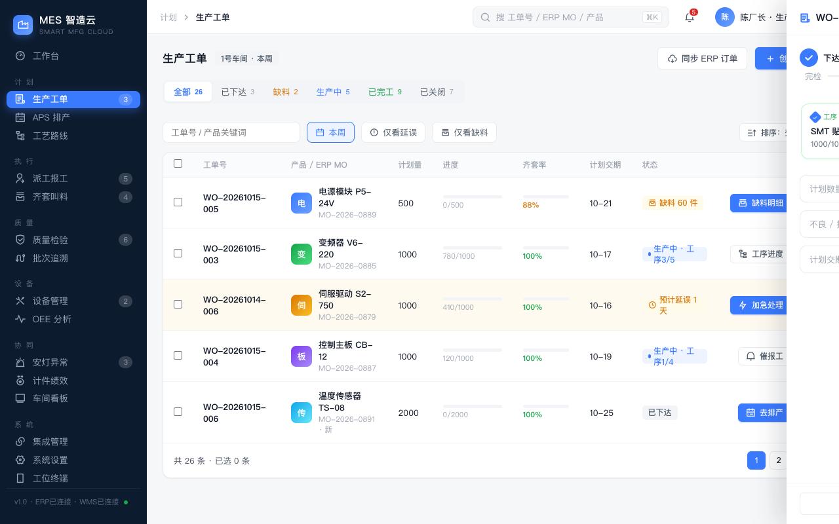The height and width of the screenshot is (524, 839).
Task: Check the box for WO-20261015-005
Action: 178,202
